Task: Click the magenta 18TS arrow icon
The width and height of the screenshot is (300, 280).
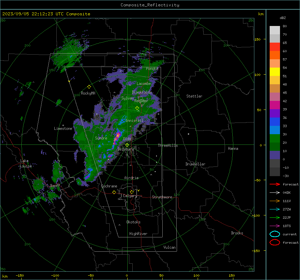Action: pyautogui.click(x=275, y=226)
